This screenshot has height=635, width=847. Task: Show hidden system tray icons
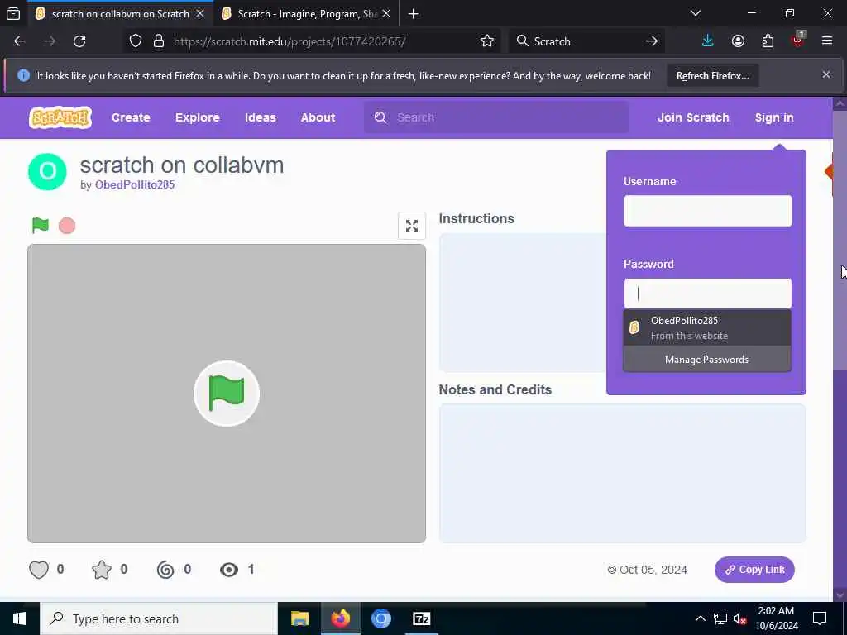[700, 618]
